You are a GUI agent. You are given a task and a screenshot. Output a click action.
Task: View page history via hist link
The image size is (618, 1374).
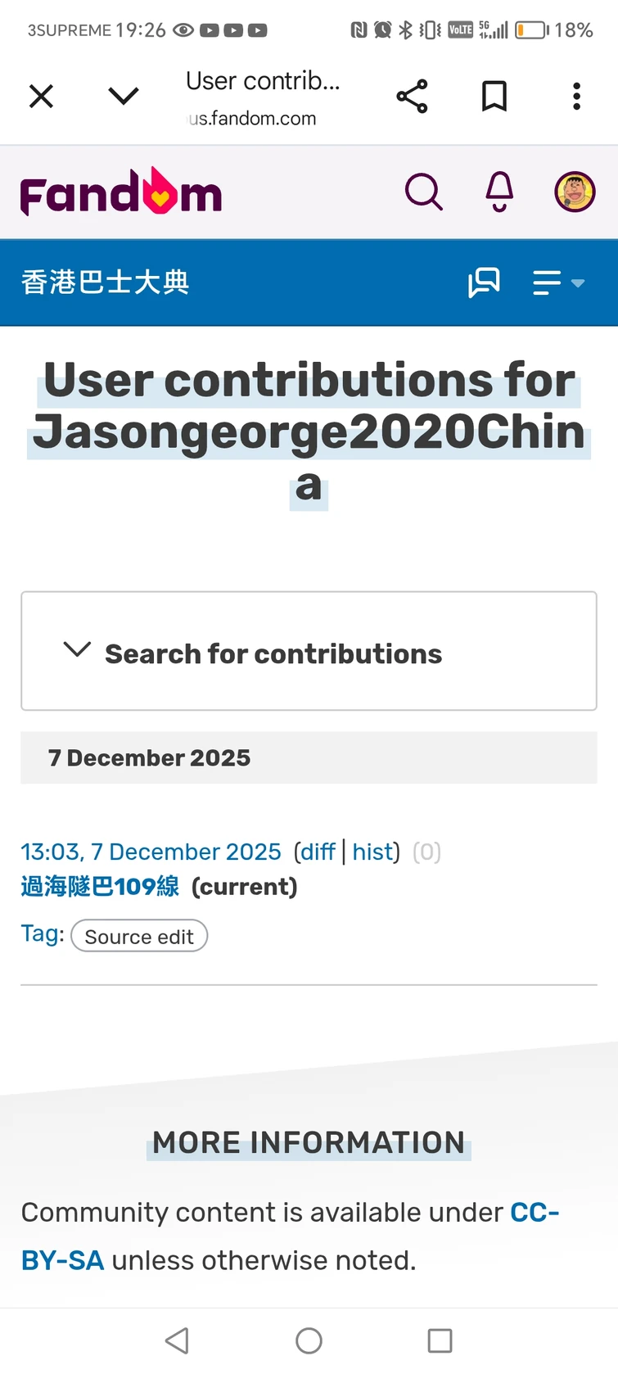(x=372, y=852)
